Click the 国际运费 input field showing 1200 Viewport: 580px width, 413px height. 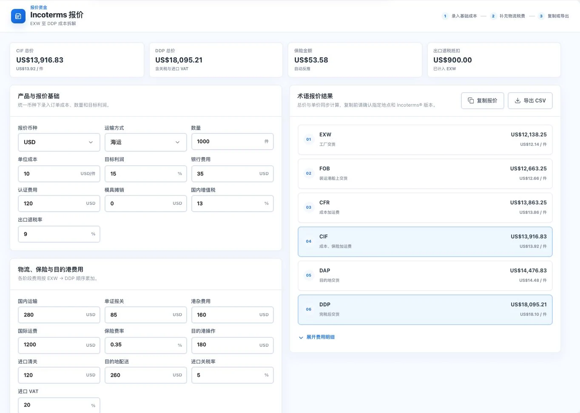tap(59, 345)
